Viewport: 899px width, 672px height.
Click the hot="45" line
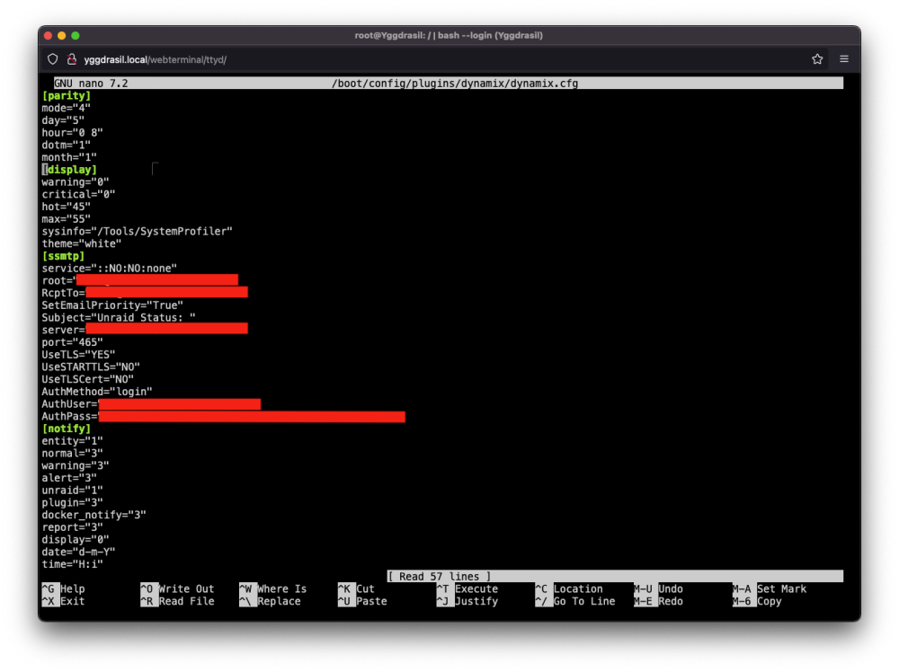tap(66, 207)
